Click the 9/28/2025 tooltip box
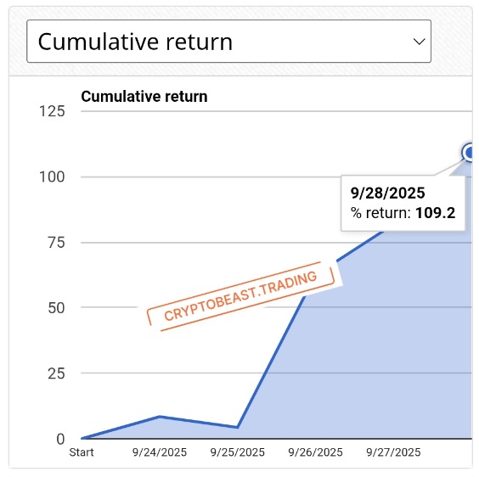The height and width of the screenshot is (477, 479). [x=403, y=203]
